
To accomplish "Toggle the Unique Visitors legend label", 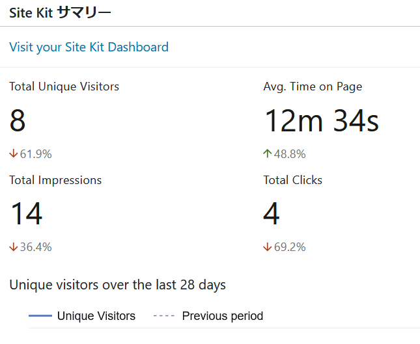I will pos(96,316).
